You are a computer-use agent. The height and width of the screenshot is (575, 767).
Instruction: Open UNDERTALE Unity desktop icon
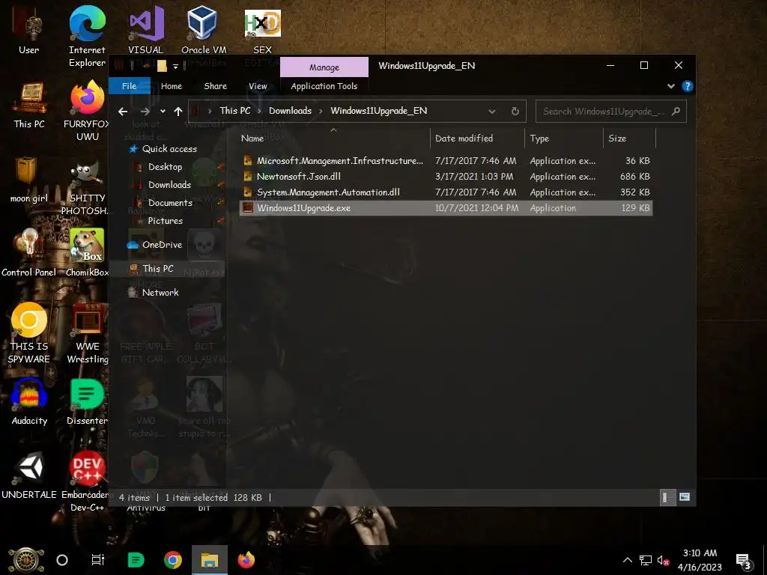point(29,475)
